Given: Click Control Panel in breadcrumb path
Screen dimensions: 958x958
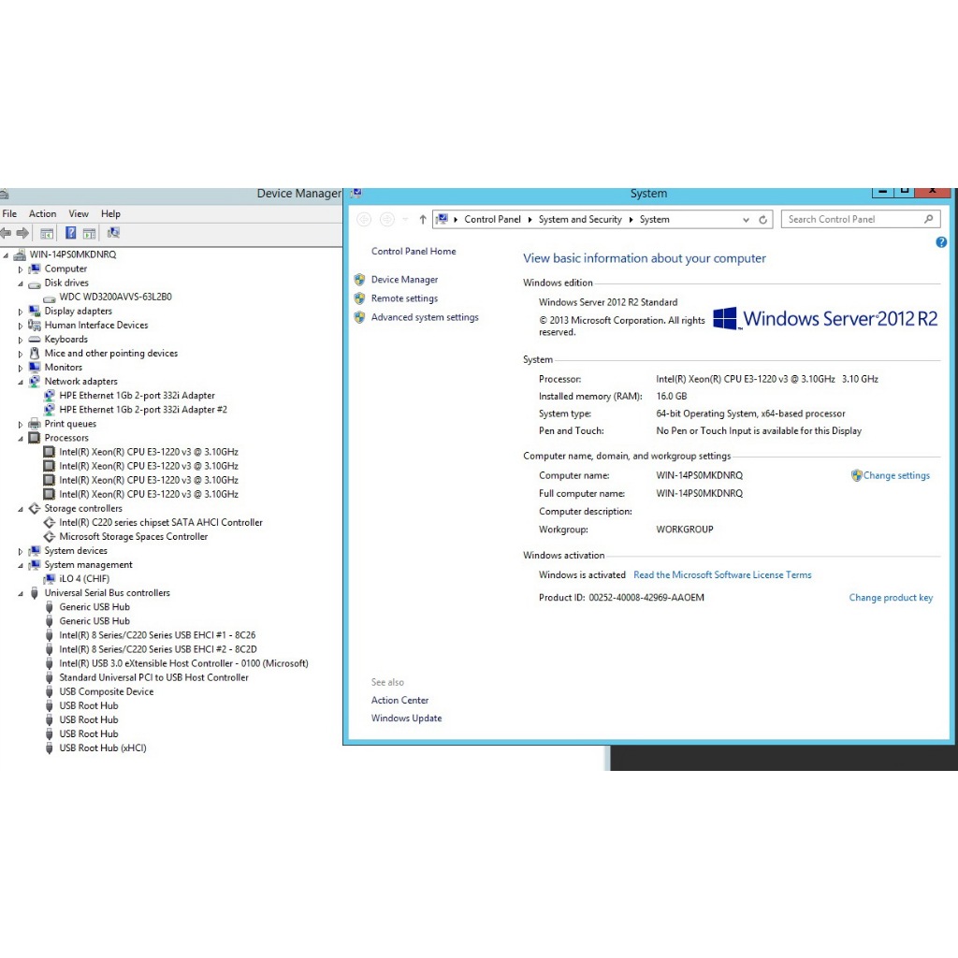Looking at the screenshot, I should tap(492, 219).
